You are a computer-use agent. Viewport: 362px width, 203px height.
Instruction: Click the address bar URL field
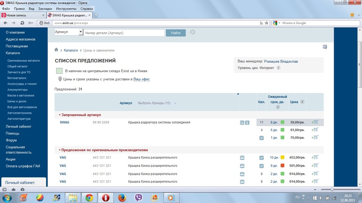point(155,23)
